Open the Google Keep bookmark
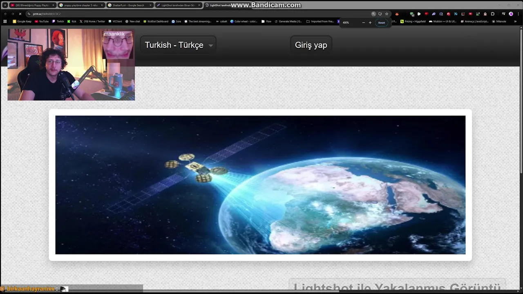 point(22,21)
